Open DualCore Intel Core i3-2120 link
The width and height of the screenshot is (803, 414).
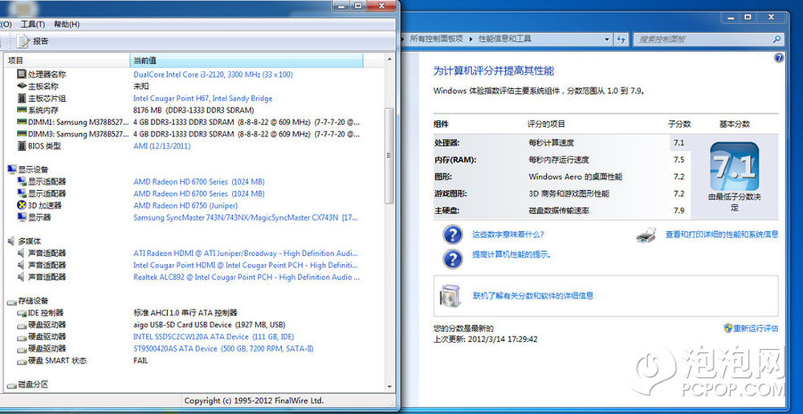(213, 75)
